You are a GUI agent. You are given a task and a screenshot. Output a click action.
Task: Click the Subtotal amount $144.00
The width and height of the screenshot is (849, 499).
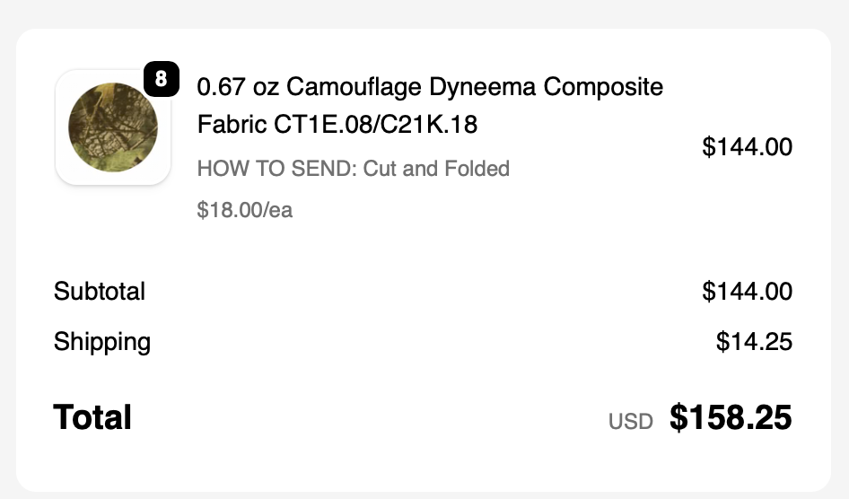pos(747,292)
